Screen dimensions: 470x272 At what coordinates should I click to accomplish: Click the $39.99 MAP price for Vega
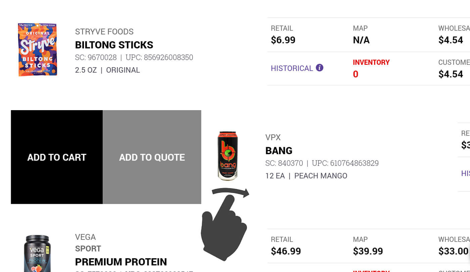tap(367, 251)
